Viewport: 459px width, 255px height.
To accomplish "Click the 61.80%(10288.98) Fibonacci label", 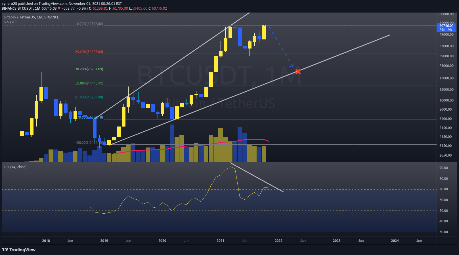I will (x=89, y=97).
